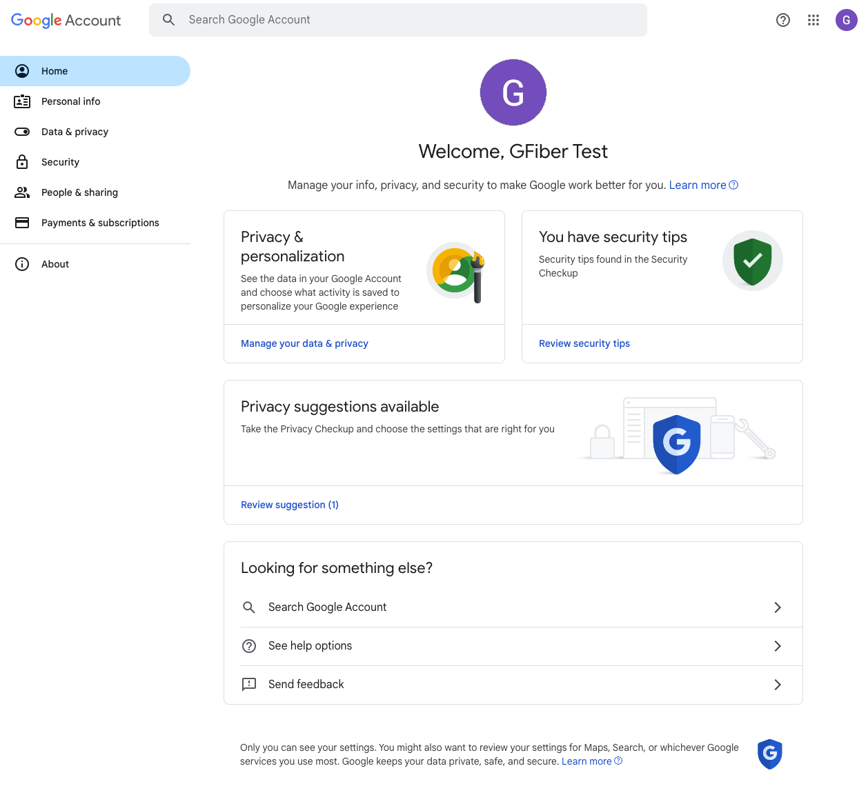Click the Google Account logo
868x795 pixels.
[x=66, y=21]
